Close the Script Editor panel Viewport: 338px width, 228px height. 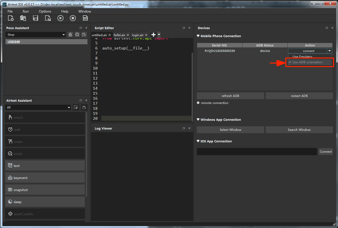tap(189, 28)
